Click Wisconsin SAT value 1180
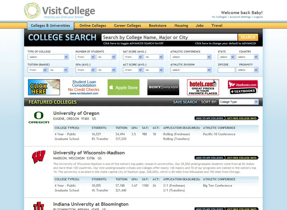Image resolution: width=287 pixels, height=210 pixels. [145, 186]
